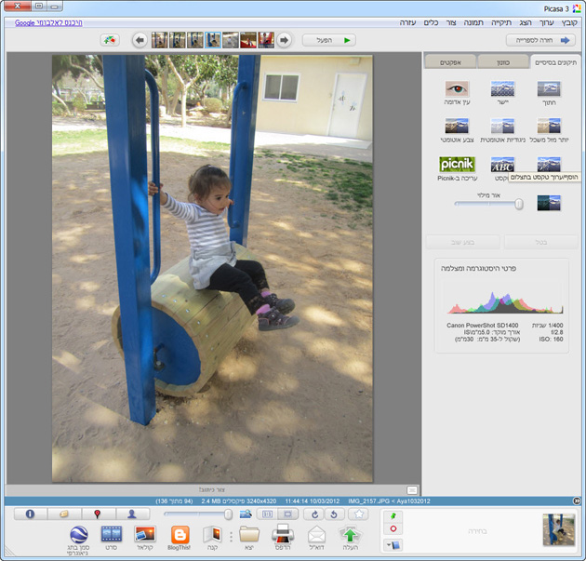The width and height of the screenshot is (586, 561).
Task: Open the כלים (Tools) menu
Action: [x=431, y=23]
